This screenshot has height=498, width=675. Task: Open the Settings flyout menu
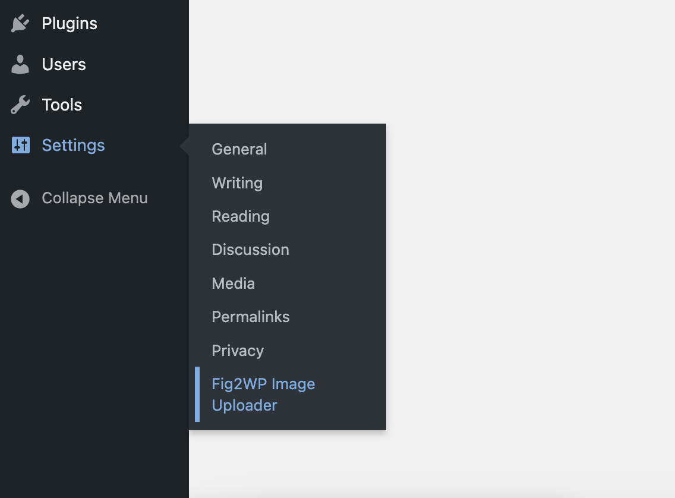point(73,145)
